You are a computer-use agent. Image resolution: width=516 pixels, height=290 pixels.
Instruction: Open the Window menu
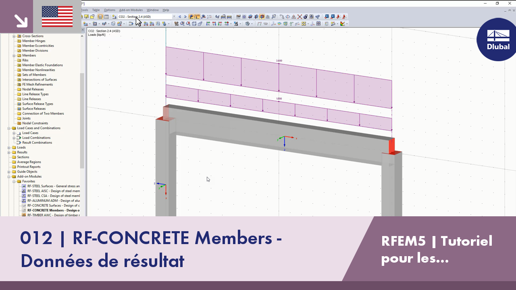[x=152, y=10]
